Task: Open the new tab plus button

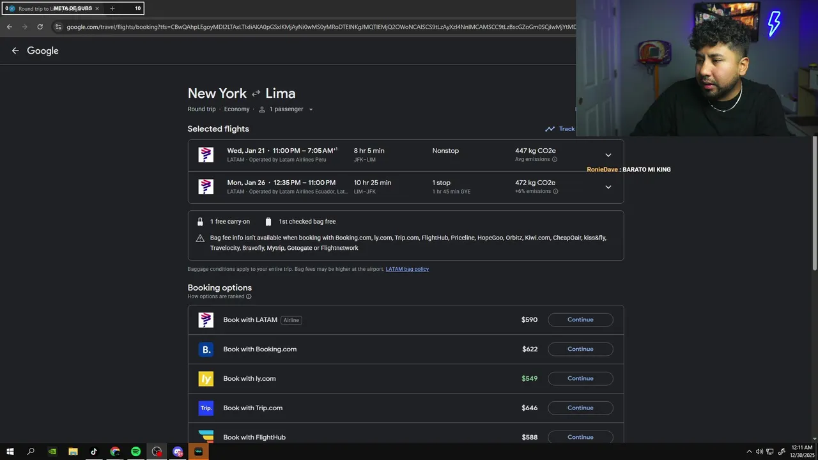Action: pos(112,8)
